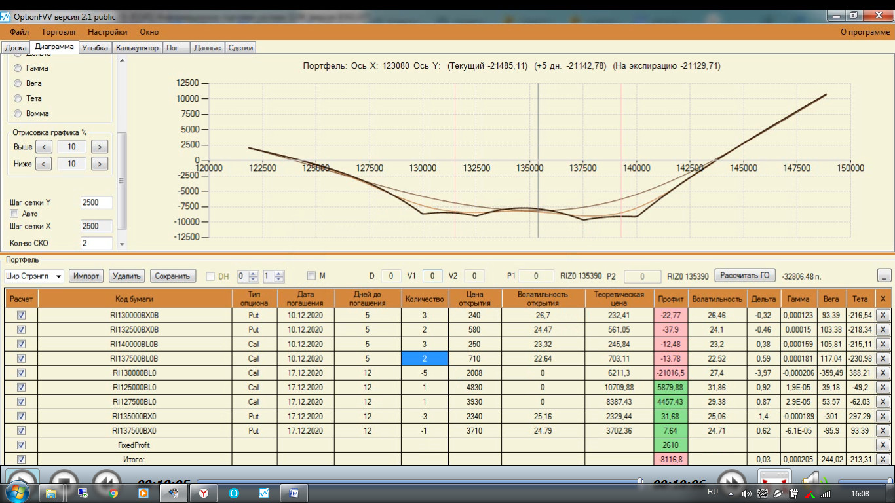
Task: Remove the RI125000BL0 Call position
Action: click(x=883, y=387)
